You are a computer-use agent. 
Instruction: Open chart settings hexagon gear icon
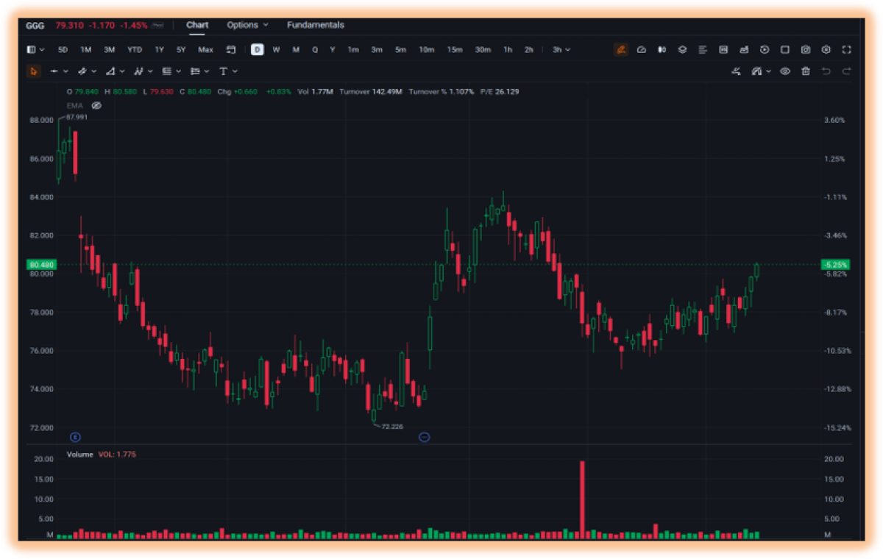click(x=826, y=50)
